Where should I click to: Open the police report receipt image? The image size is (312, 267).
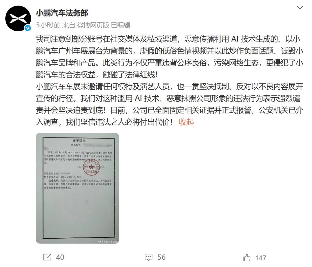tap(78, 188)
